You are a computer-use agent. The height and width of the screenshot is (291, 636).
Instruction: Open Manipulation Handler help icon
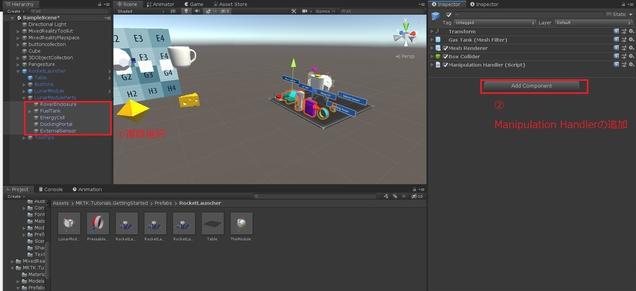click(616, 65)
